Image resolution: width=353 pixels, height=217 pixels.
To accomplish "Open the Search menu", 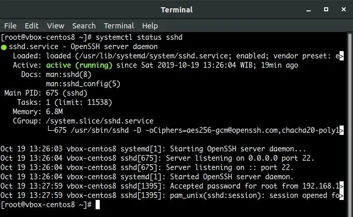I will point(84,26).
